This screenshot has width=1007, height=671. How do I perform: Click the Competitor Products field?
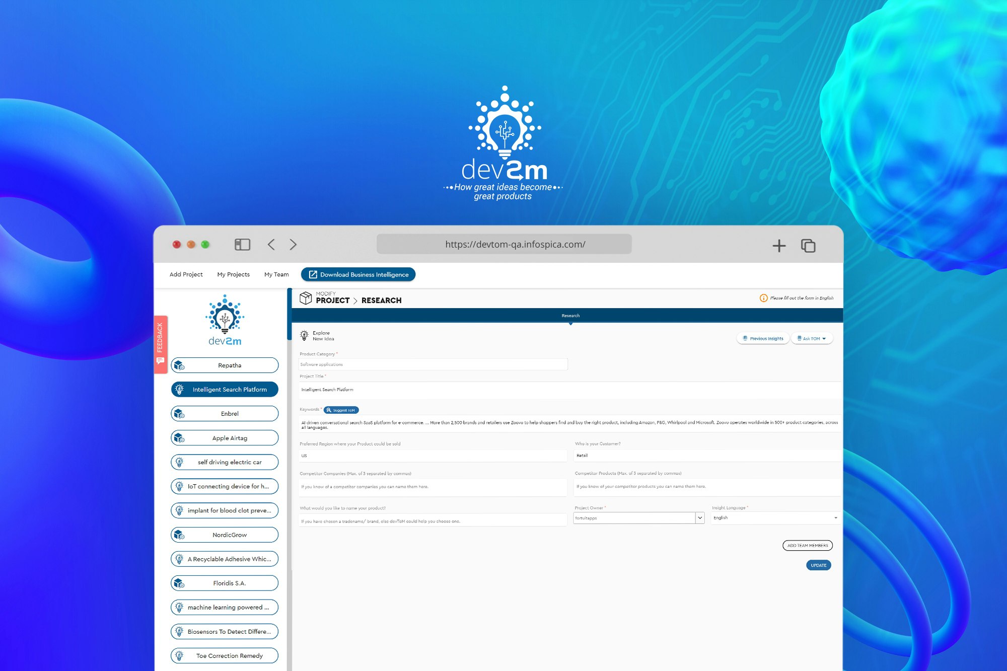(707, 487)
